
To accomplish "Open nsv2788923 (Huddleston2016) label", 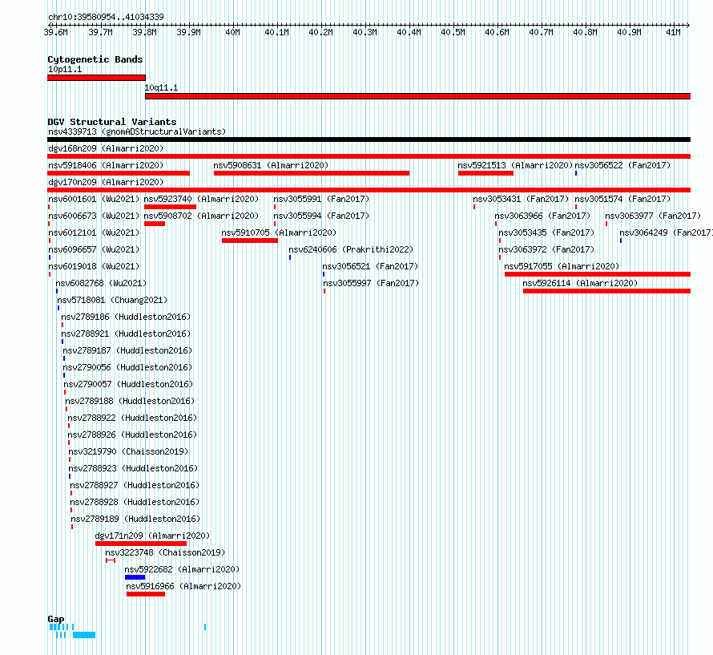I will click(x=133, y=468).
